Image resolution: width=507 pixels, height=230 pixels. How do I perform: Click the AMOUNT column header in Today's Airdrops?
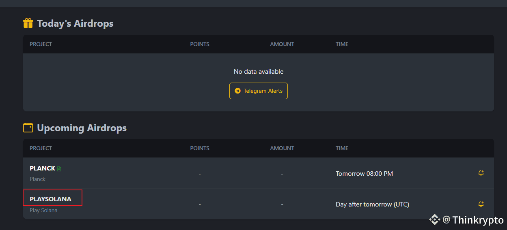click(282, 44)
